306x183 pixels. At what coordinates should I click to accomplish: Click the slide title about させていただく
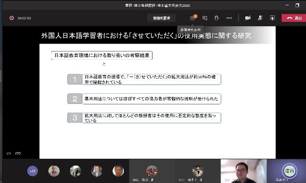(x=146, y=35)
